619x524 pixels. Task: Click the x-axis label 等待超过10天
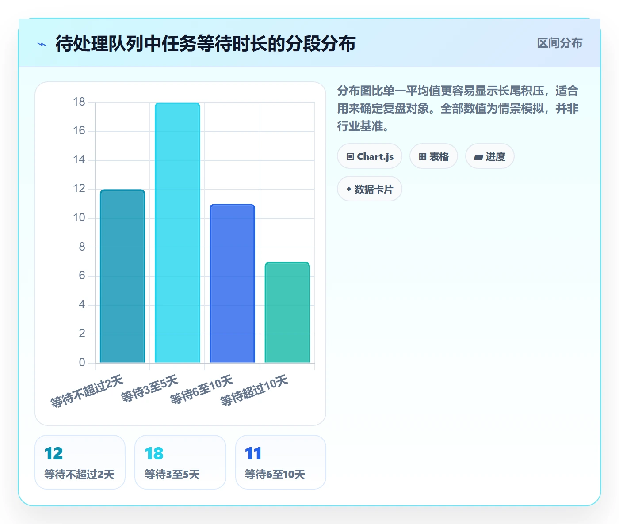[254, 391]
